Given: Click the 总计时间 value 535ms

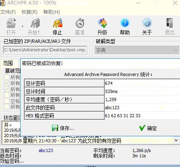Looking at the screenshot, I should click(111, 91).
